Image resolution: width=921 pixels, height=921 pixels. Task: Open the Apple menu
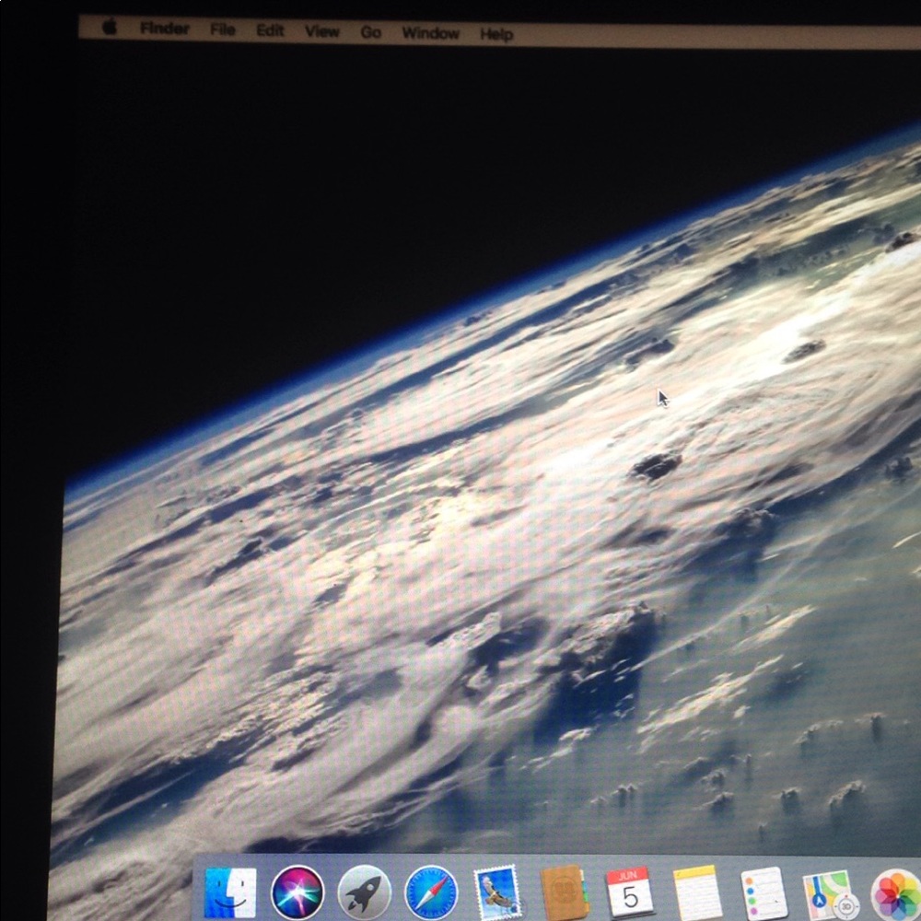point(108,29)
